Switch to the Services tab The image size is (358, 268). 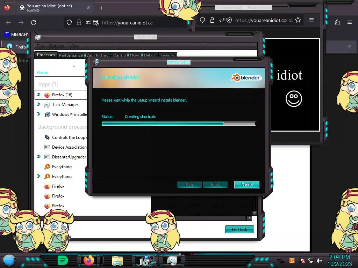click(167, 55)
